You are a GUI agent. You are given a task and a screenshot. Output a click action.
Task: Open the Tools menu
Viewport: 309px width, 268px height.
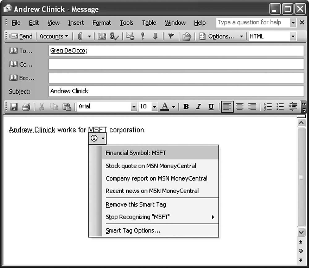(126, 23)
